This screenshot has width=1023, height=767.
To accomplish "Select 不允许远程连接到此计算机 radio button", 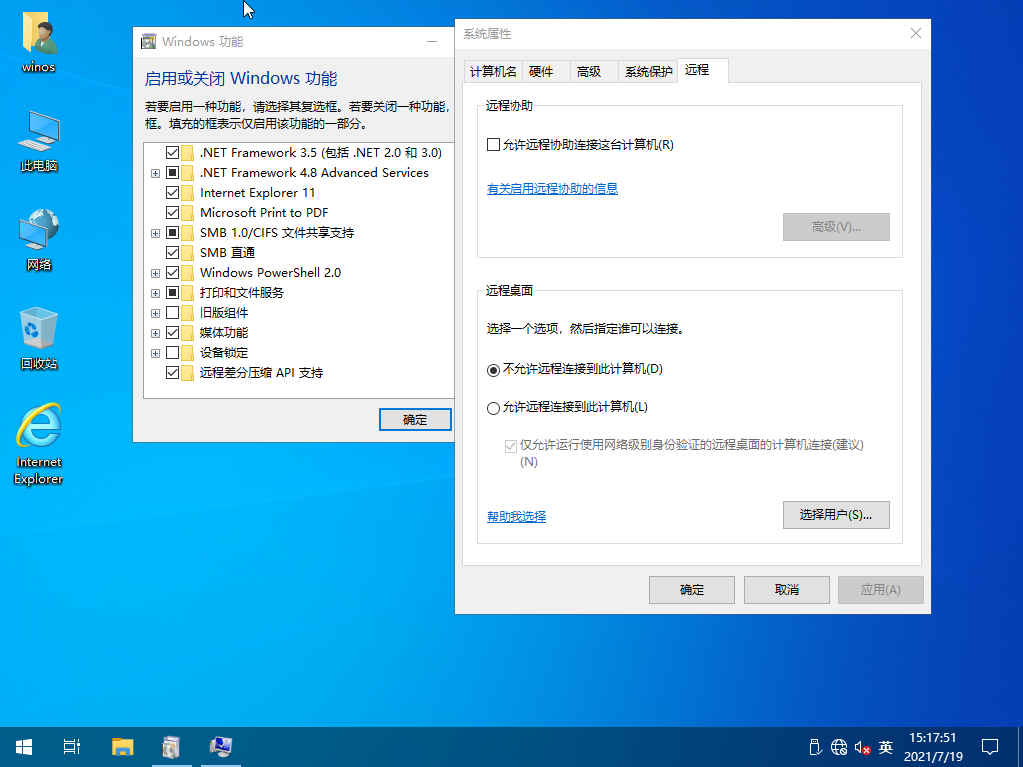I will tap(494, 370).
